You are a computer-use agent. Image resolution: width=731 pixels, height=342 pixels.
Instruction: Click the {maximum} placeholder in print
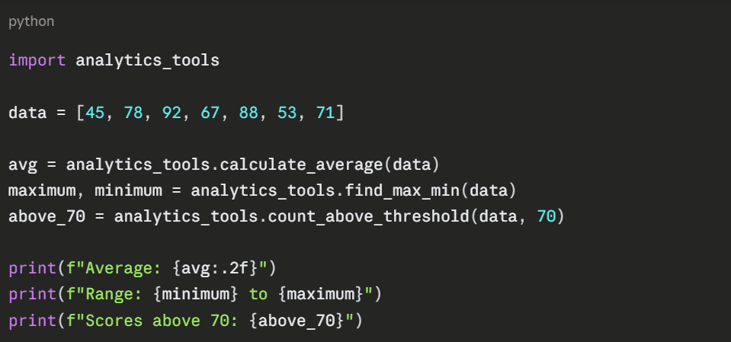pyautogui.click(x=320, y=294)
